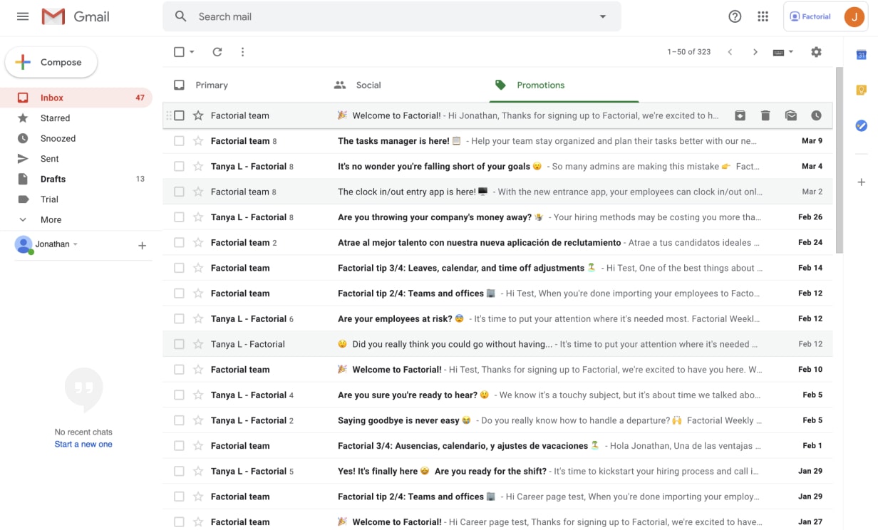Star the 'clock in/out entry app' email
The image size is (878, 530).
198,192
